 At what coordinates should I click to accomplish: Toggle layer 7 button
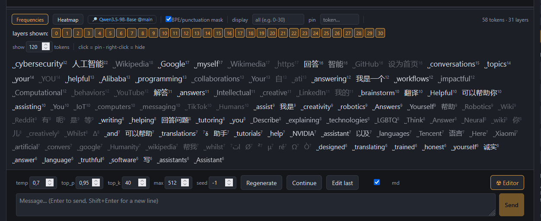[x=132, y=33]
